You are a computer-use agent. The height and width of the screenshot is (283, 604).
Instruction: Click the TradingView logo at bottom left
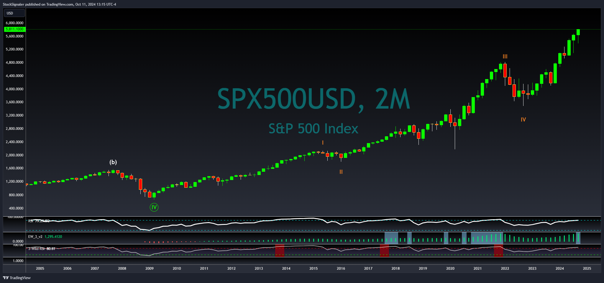coord(17,278)
